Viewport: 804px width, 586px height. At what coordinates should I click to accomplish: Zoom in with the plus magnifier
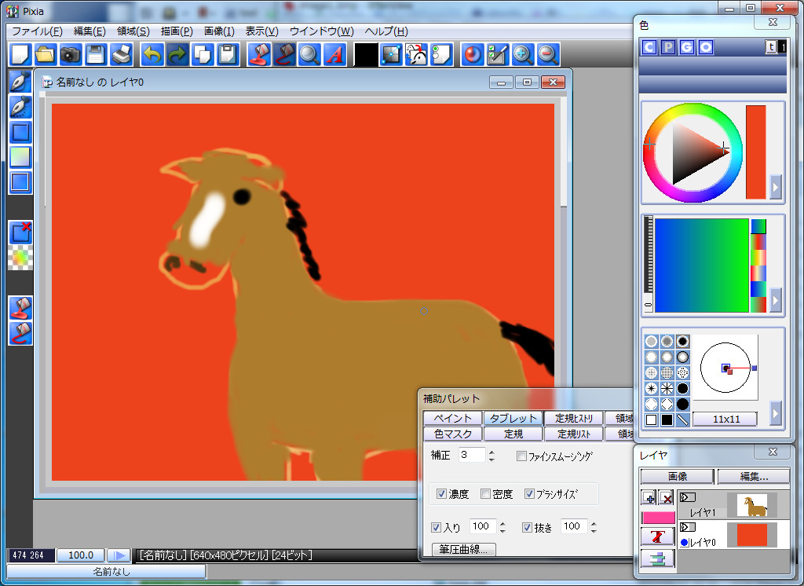[x=522, y=54]
